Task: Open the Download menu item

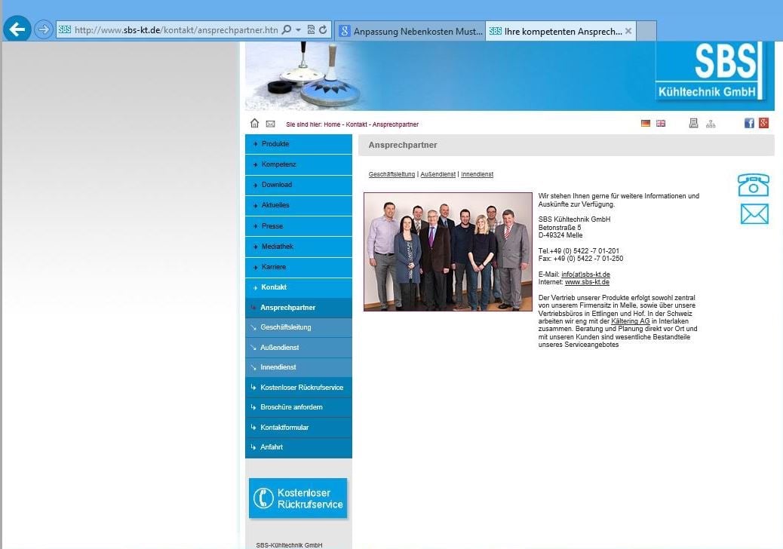Action: tap(299, 185)
